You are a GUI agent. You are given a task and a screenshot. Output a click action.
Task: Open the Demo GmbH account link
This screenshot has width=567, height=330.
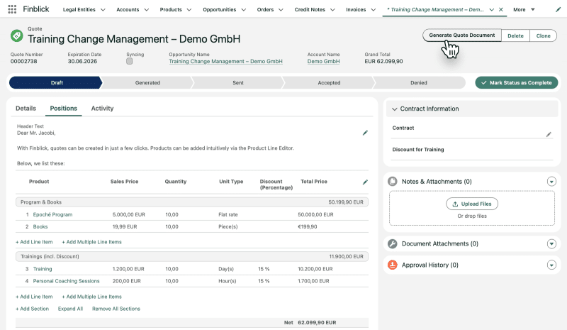point(323,62)
